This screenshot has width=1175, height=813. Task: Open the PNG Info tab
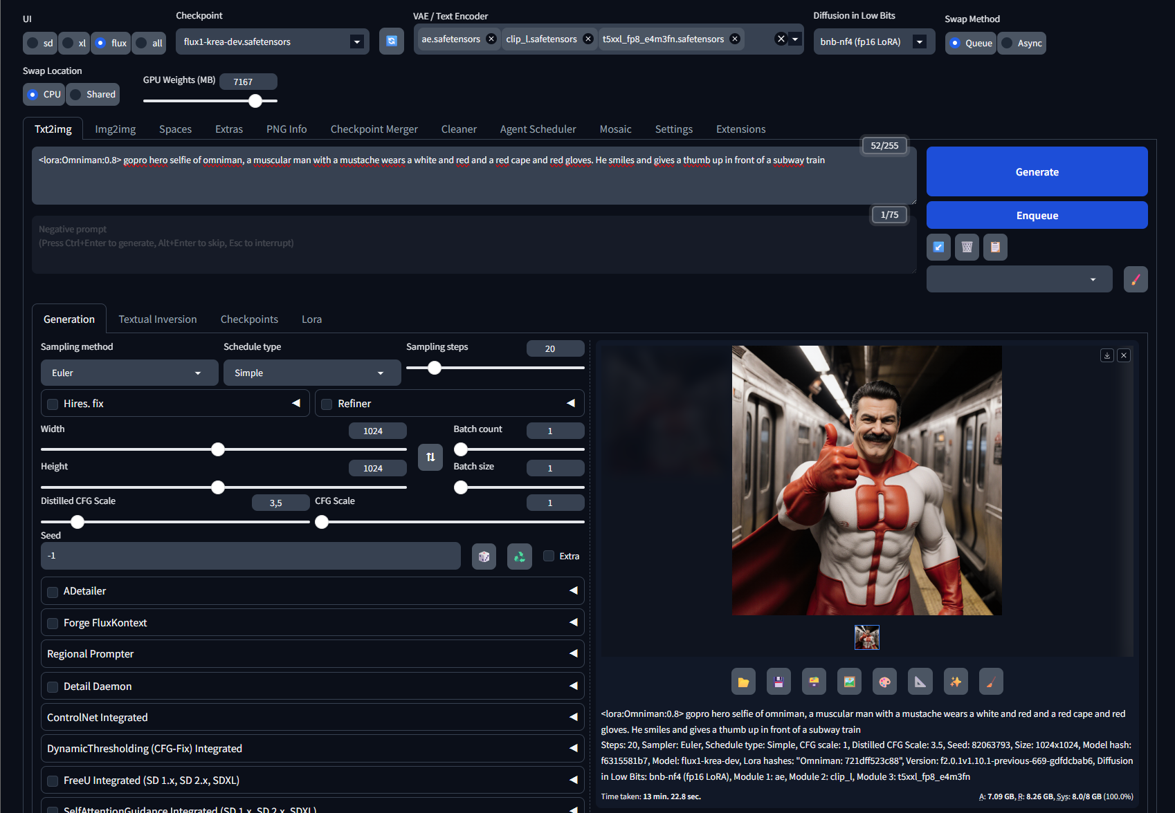tap(286, 129)
